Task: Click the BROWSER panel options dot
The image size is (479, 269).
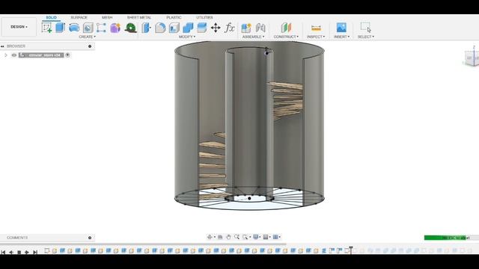Action: pyautogui.click(x=90, y=46)
